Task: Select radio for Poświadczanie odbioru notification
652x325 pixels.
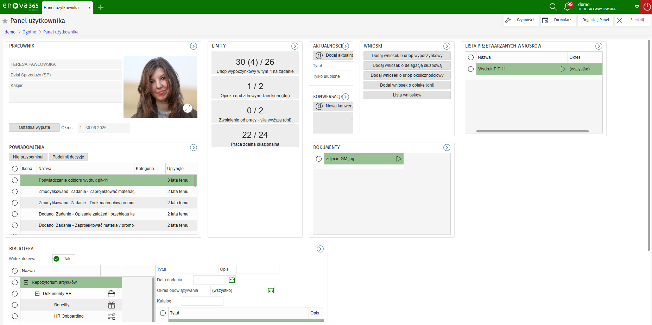Action: (x=15, y=180)
